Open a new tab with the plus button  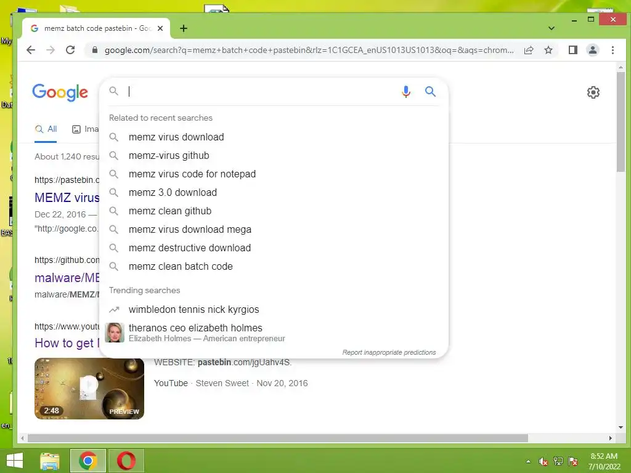[x=184, y=28]
